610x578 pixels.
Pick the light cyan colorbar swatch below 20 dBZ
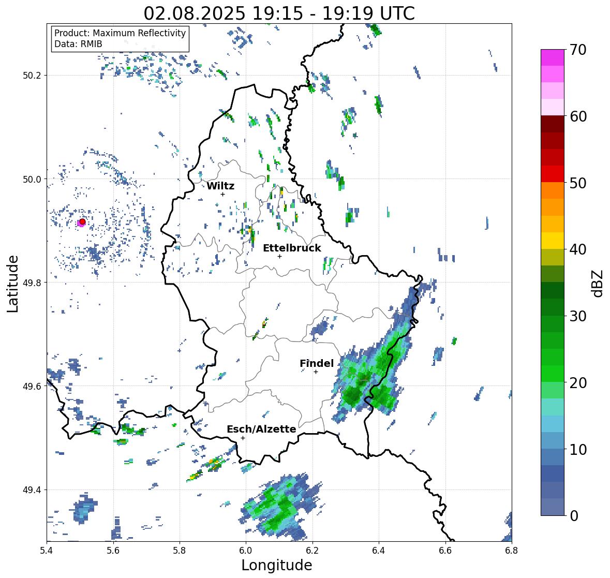(x=553, y=407)
